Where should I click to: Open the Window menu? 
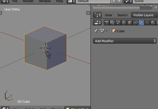pyautogui.click(x=45, y=1)
